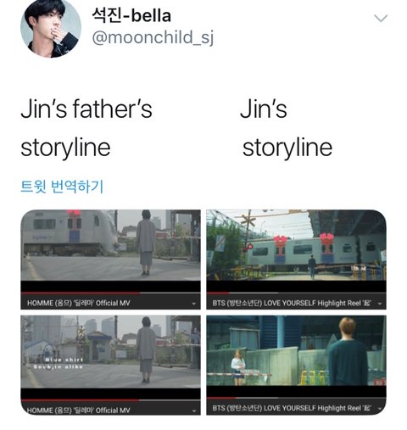
Task: Click the top HOMME '딜레마' Official MV title
Action: (79, 304)
